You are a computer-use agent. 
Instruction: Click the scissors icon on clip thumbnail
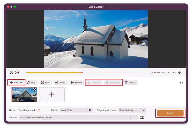(x=22, y=100)
